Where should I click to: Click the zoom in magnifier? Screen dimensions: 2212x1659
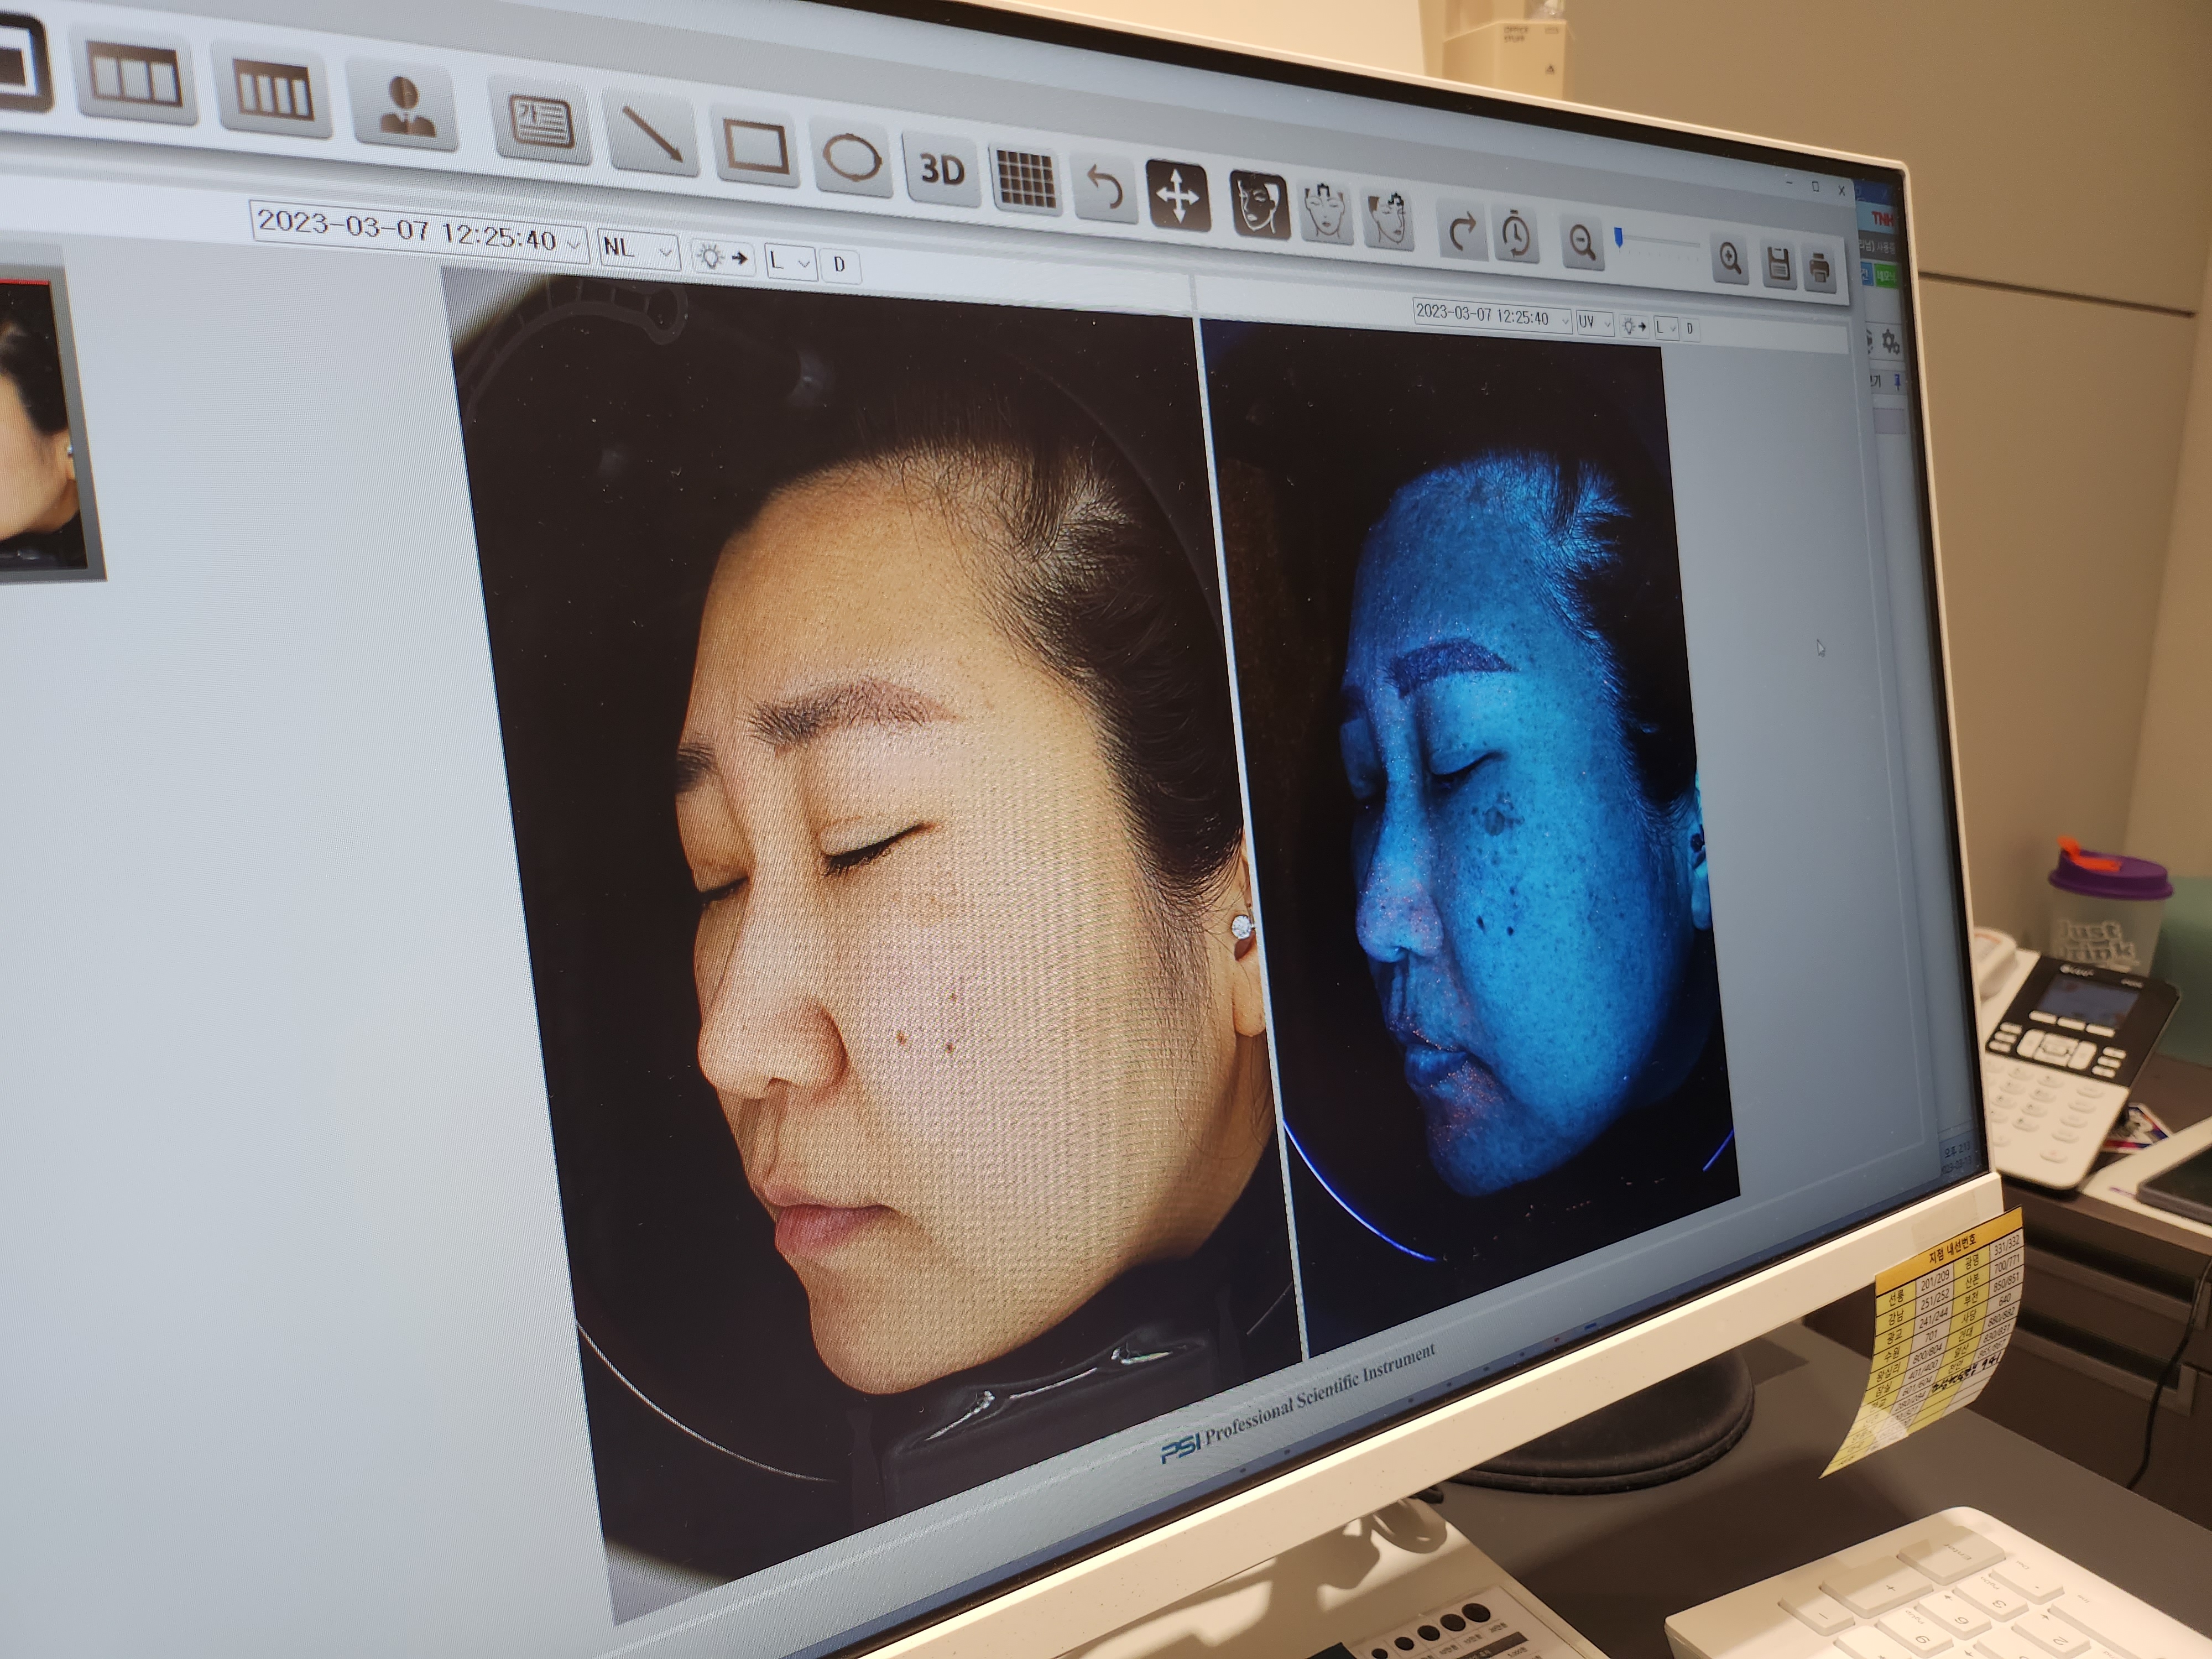[x=1730, y=259]
